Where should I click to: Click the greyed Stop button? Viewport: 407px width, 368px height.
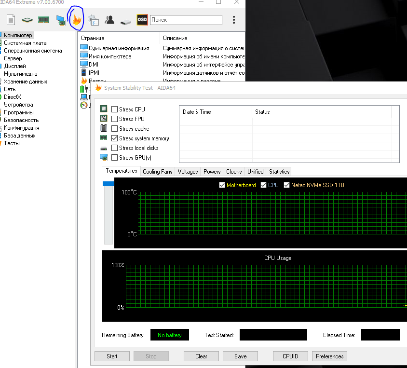151,356
